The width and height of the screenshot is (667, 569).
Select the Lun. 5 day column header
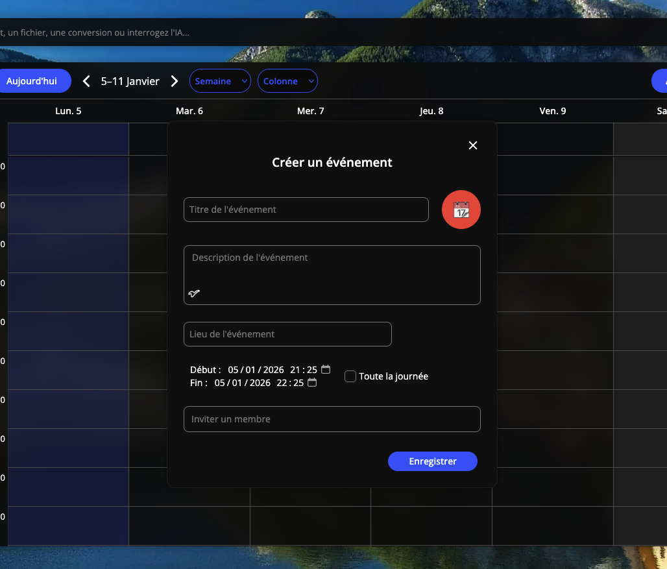tap(68, 111)
